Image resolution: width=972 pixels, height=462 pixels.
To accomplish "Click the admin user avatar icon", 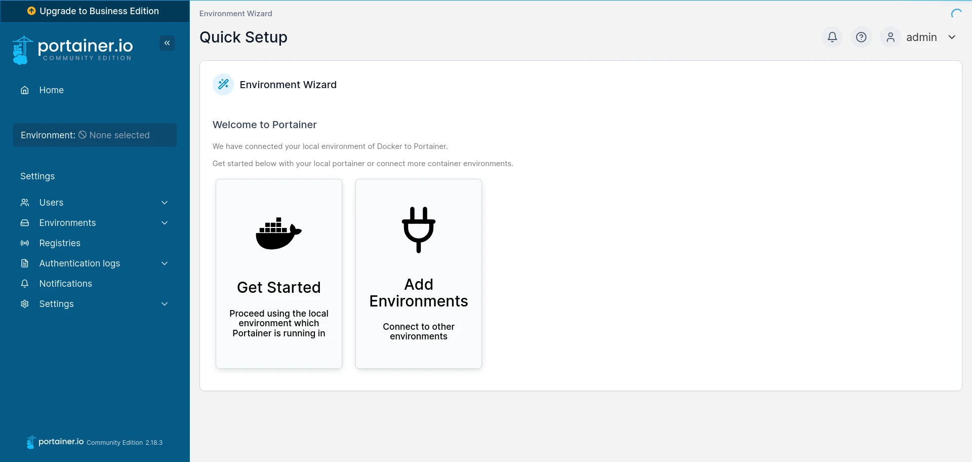I will (x=890, y=37).
